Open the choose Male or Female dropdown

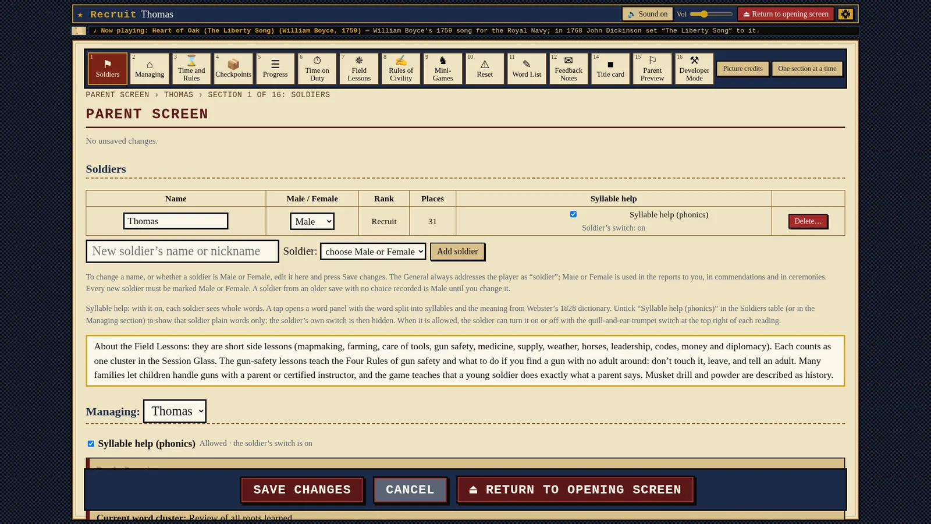373,252
